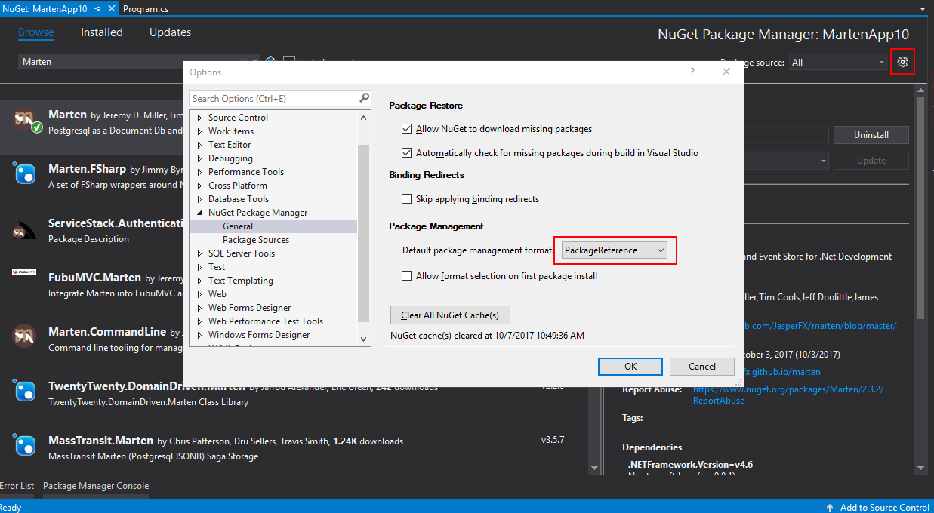Expand the Database Tools node

[200, 199]
